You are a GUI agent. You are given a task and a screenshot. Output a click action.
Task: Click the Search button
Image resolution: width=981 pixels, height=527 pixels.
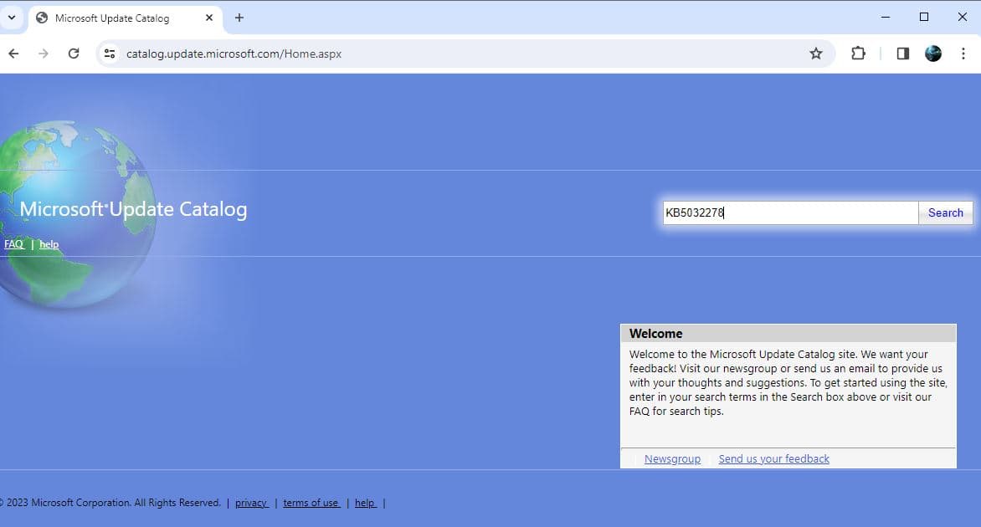click(945, 212)
